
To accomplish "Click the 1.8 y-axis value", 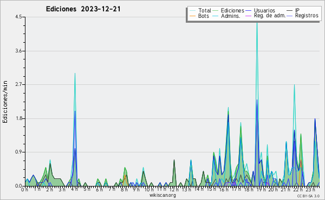I will tap(18, 118).
